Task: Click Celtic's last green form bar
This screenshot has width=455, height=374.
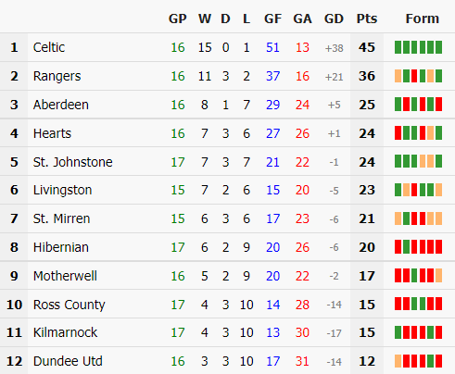Action: (438, 47)
